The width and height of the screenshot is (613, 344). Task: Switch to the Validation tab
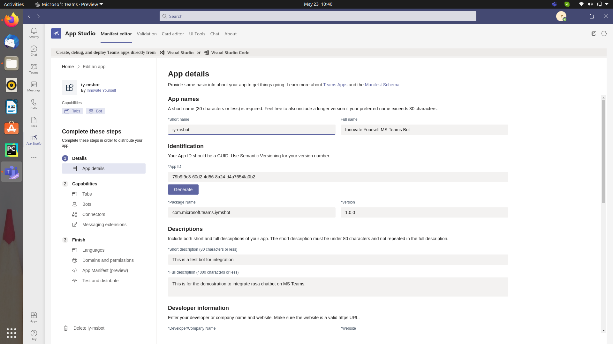pyautogui.click(x=147, y=34)
